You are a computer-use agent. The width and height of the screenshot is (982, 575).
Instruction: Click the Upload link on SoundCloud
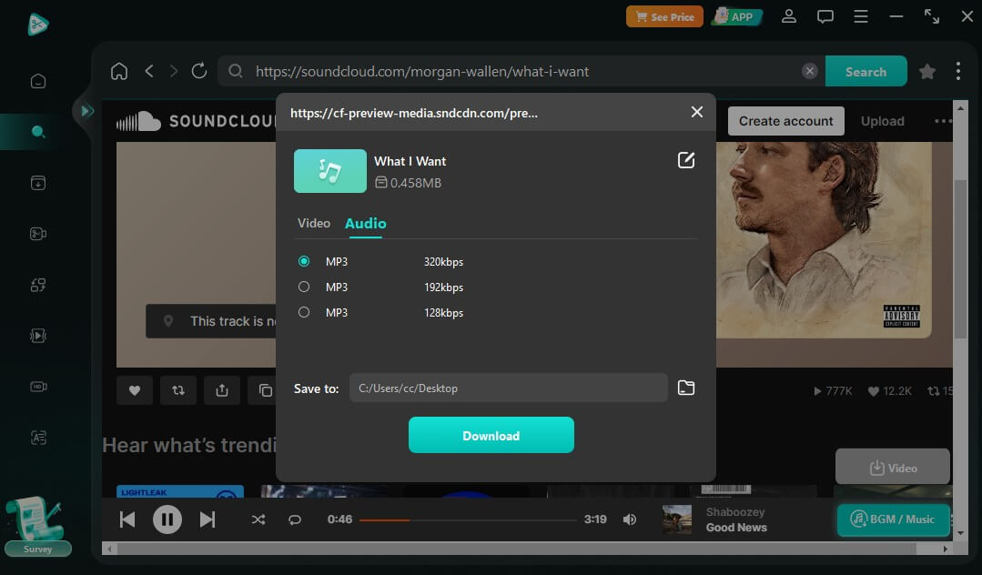coord(883,121)
